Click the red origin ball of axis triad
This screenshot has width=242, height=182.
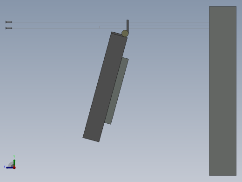coord(14,168)
